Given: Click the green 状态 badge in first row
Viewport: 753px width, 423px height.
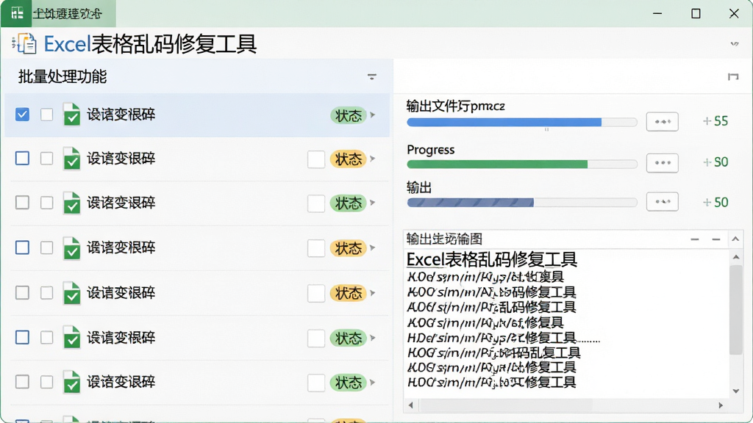Looking at the screenshot, I should [x=348, y=115].
